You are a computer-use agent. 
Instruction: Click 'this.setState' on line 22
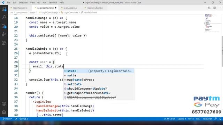(x=41, y=35)
